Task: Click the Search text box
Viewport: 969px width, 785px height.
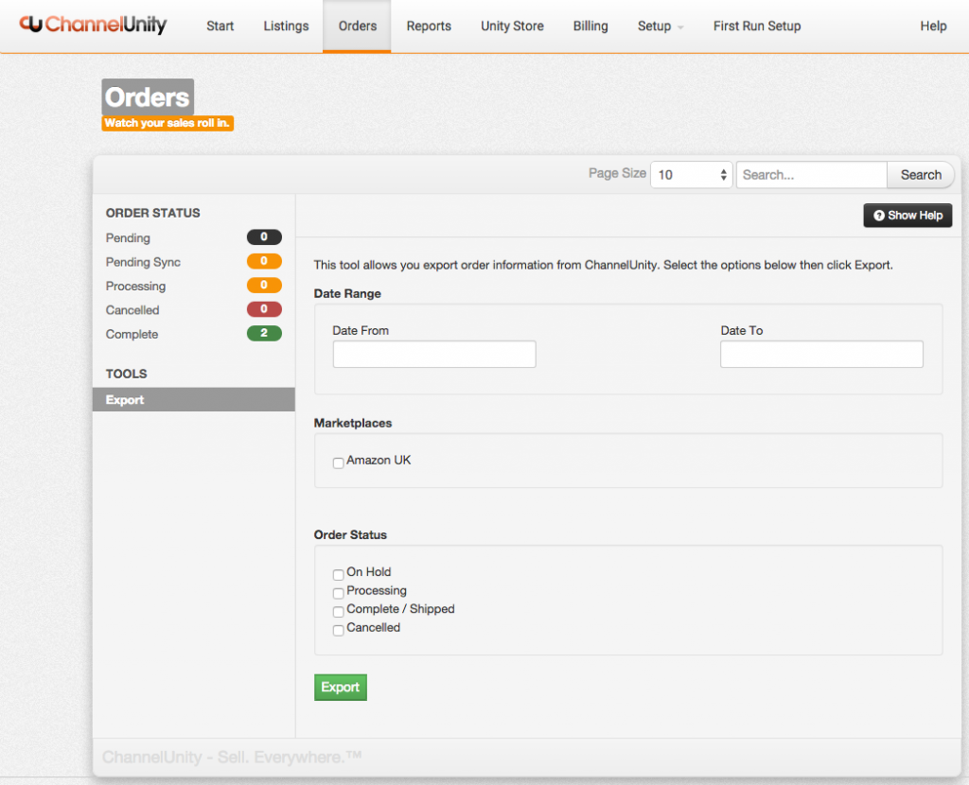Action: pyautogui.click(x=810, y=174)
